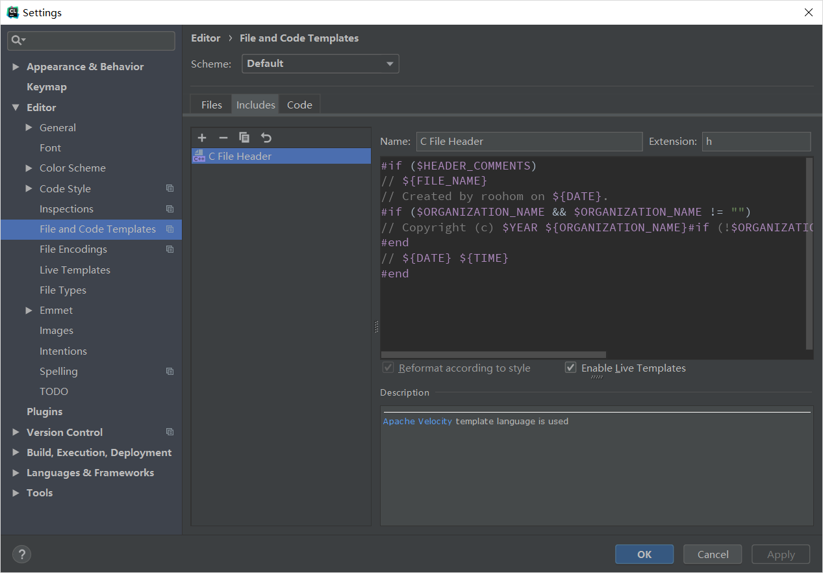Click the per-project icon beside Spelling
Image resolution: width=823 pixels, height=573 pixels.
click(170, 371)
